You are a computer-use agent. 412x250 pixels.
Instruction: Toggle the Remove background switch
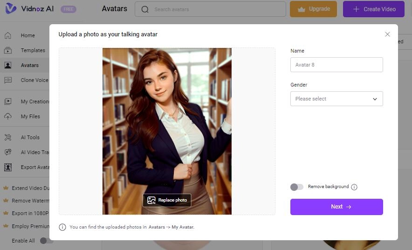pos(297,187)
